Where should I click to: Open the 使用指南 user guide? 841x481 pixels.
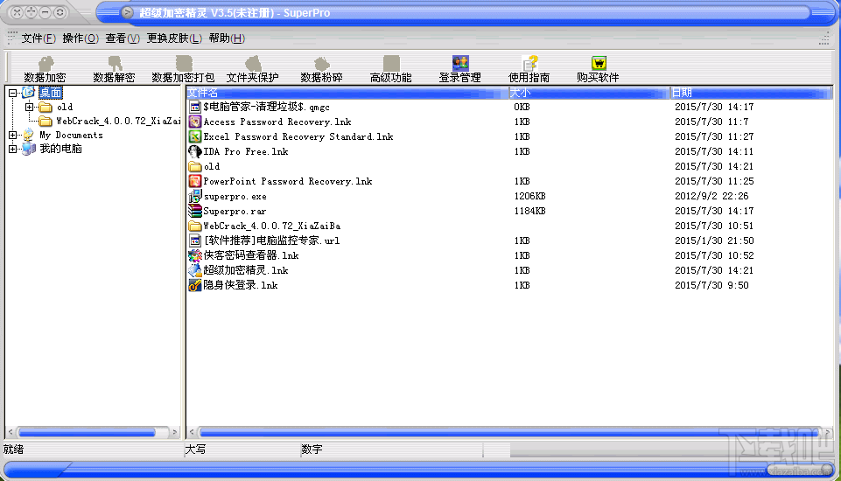(529, 69)
